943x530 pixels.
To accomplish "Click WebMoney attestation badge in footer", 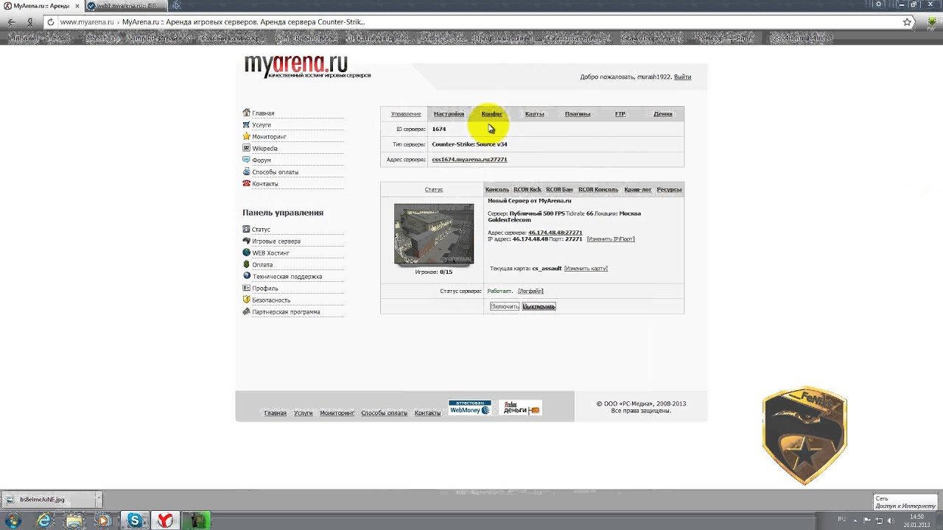I will [470, 408].
